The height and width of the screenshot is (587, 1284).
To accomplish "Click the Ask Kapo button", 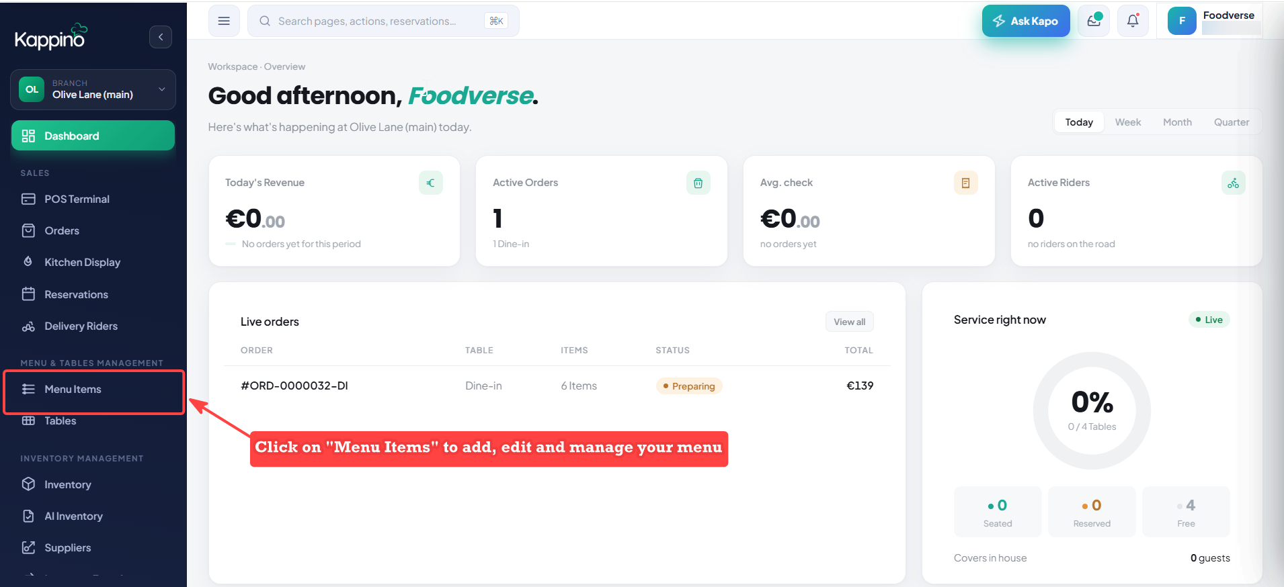I will tap(1026, 21).
